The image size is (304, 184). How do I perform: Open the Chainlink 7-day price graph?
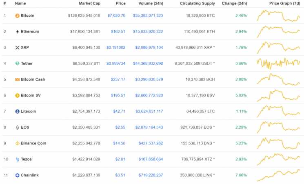(278, 175)
